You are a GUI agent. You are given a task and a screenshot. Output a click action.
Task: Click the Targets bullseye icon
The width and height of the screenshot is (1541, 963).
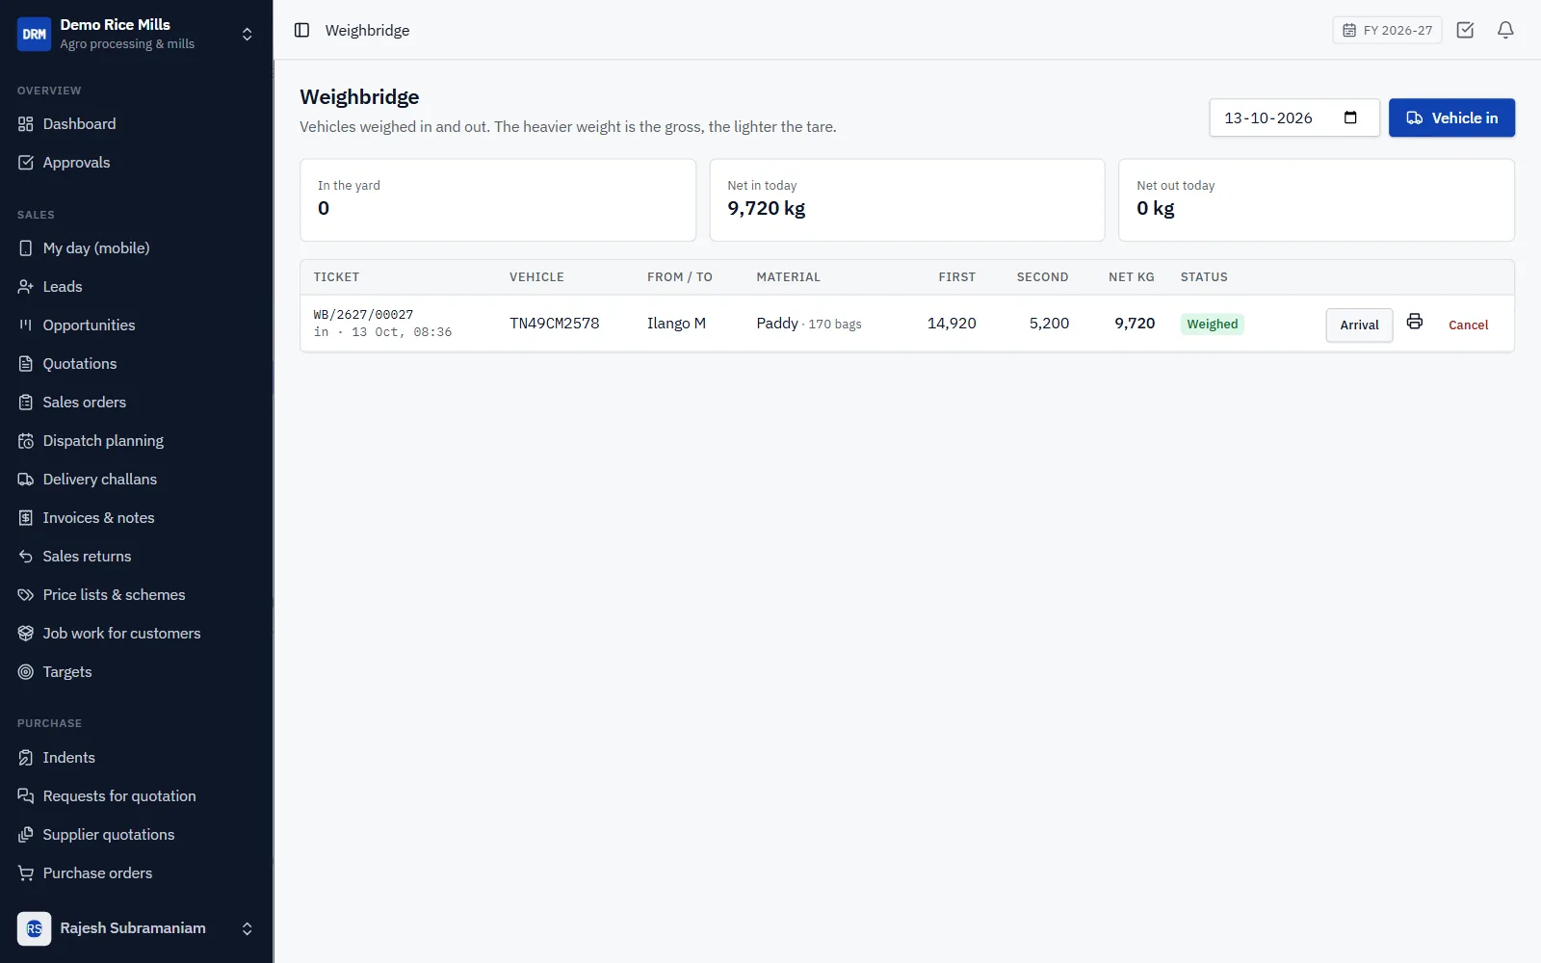[26, 672]
